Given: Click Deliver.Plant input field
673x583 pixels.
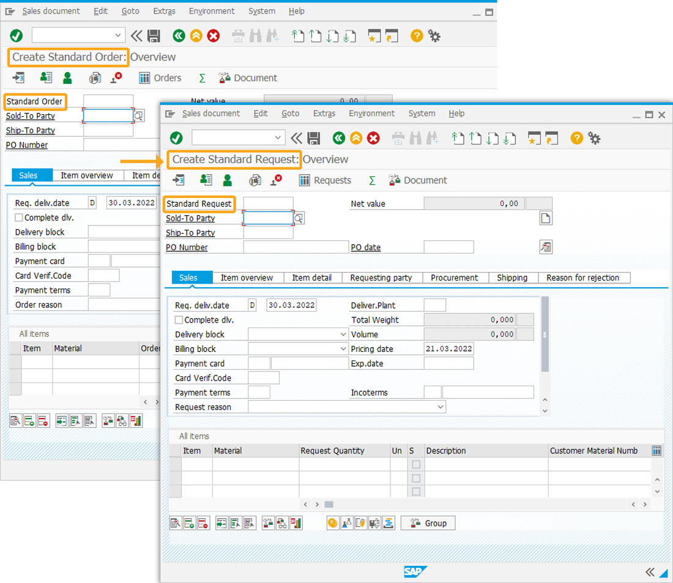Looking at the screenshot, I should click(435, 305).
